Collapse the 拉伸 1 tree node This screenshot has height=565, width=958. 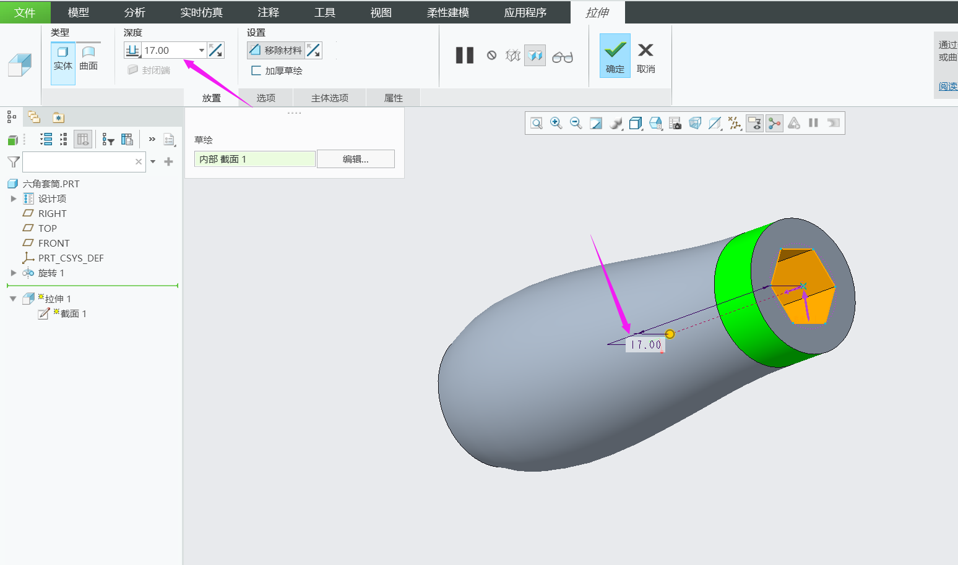click(13, 299)
